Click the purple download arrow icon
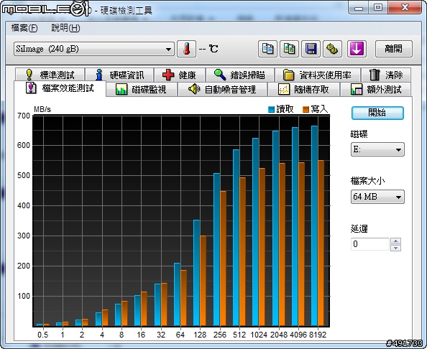Screen dimensions: 427x349 [357, 49]
